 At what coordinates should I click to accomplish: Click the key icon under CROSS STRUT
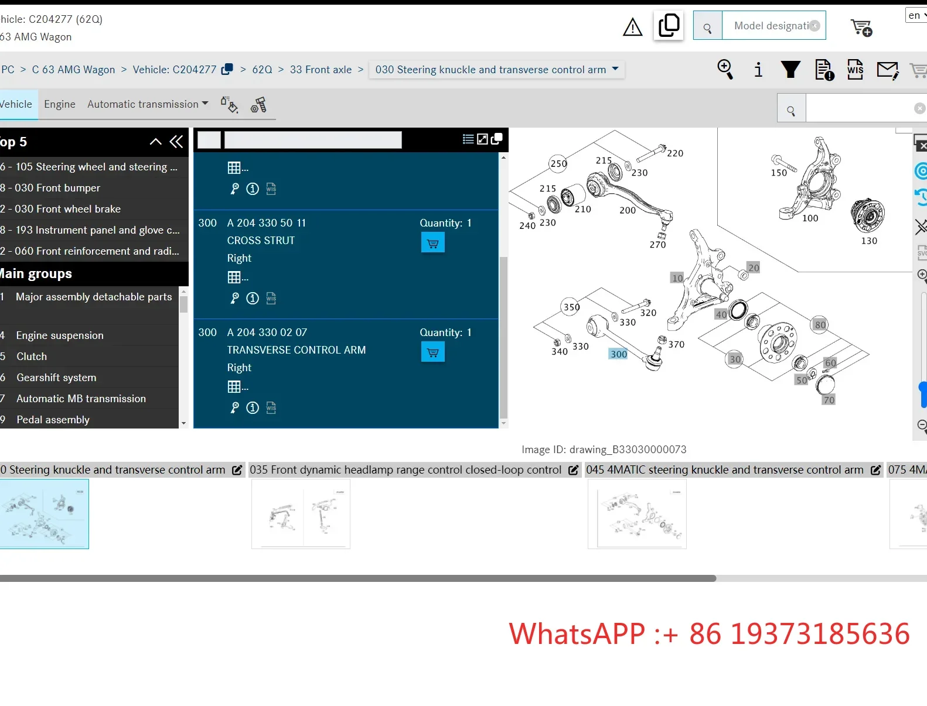coord(234,299)
